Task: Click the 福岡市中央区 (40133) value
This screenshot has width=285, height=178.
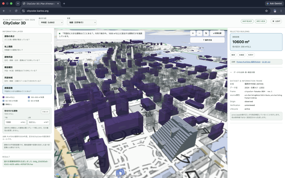Action: tap(254, 84)
